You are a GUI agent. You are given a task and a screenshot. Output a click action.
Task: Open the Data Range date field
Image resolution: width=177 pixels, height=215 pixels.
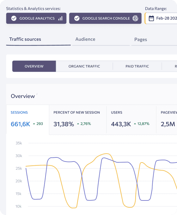(161, 18)
